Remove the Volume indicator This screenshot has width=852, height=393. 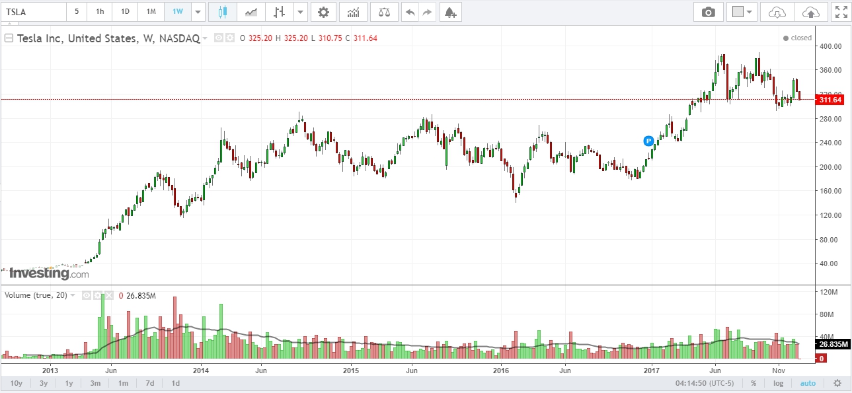click(109, 295)
